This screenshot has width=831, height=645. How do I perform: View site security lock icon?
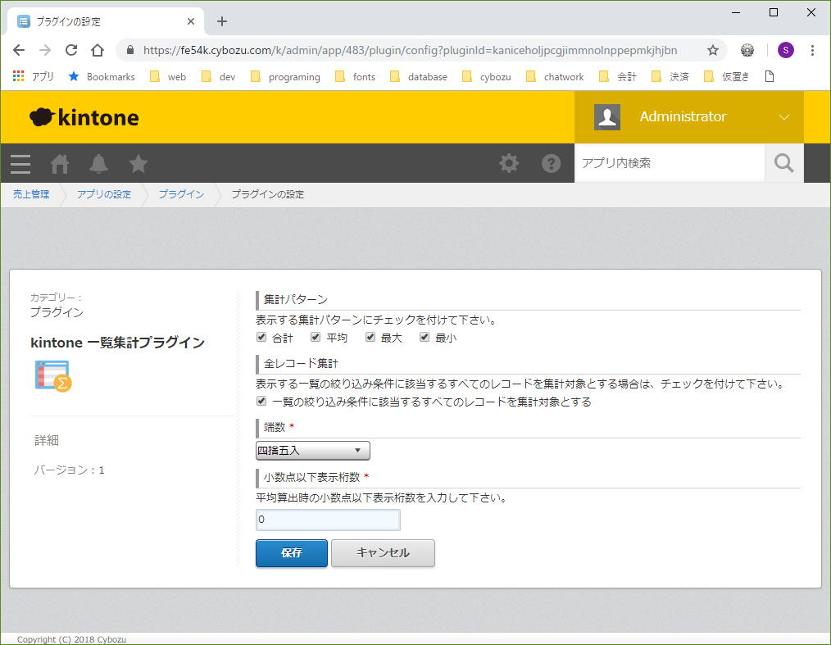[129, 50]
